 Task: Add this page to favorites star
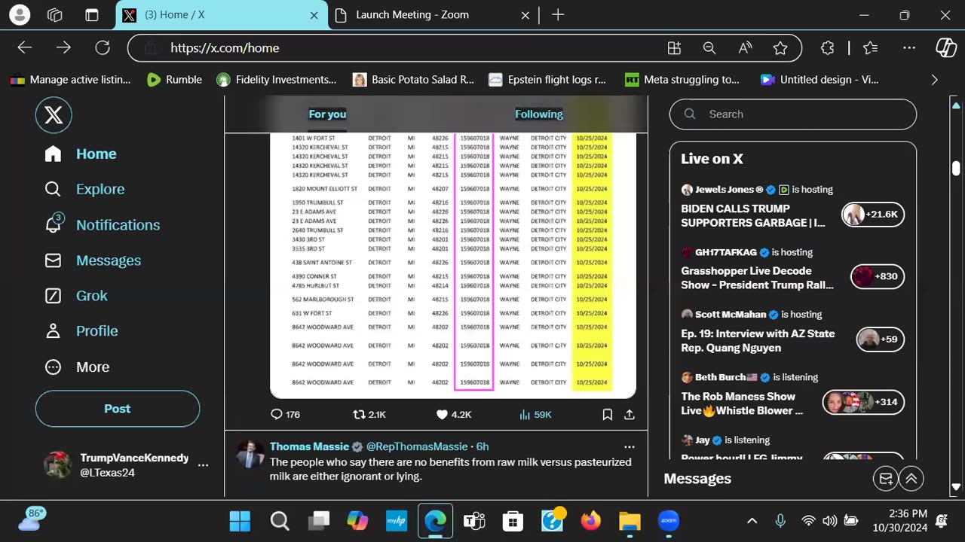[x=780, y=48]
